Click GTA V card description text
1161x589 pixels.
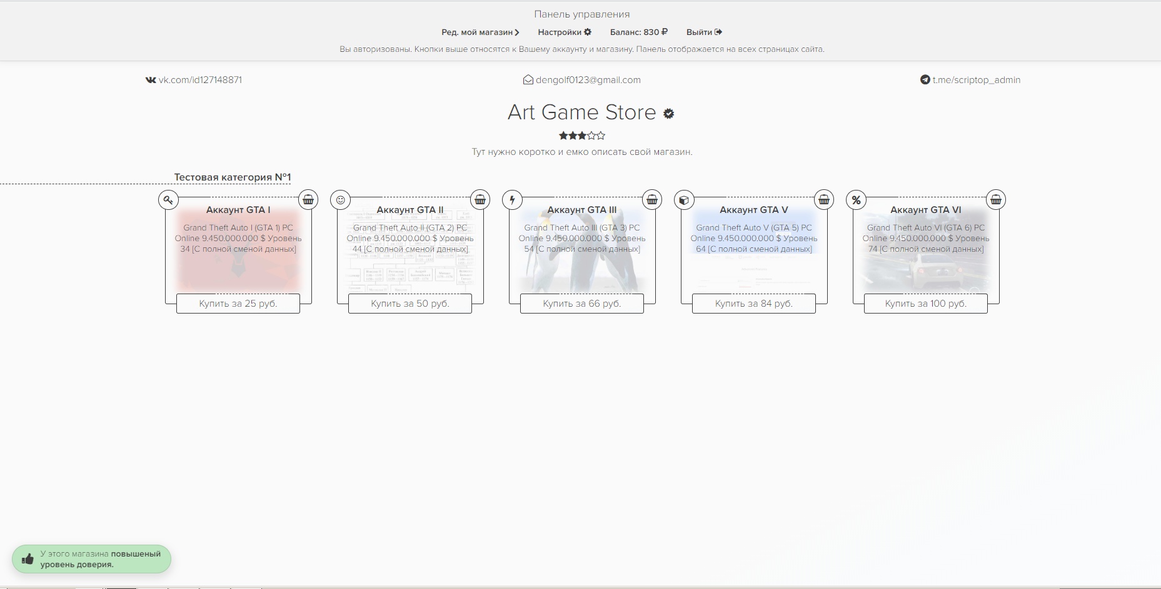[x=754, y=238]
